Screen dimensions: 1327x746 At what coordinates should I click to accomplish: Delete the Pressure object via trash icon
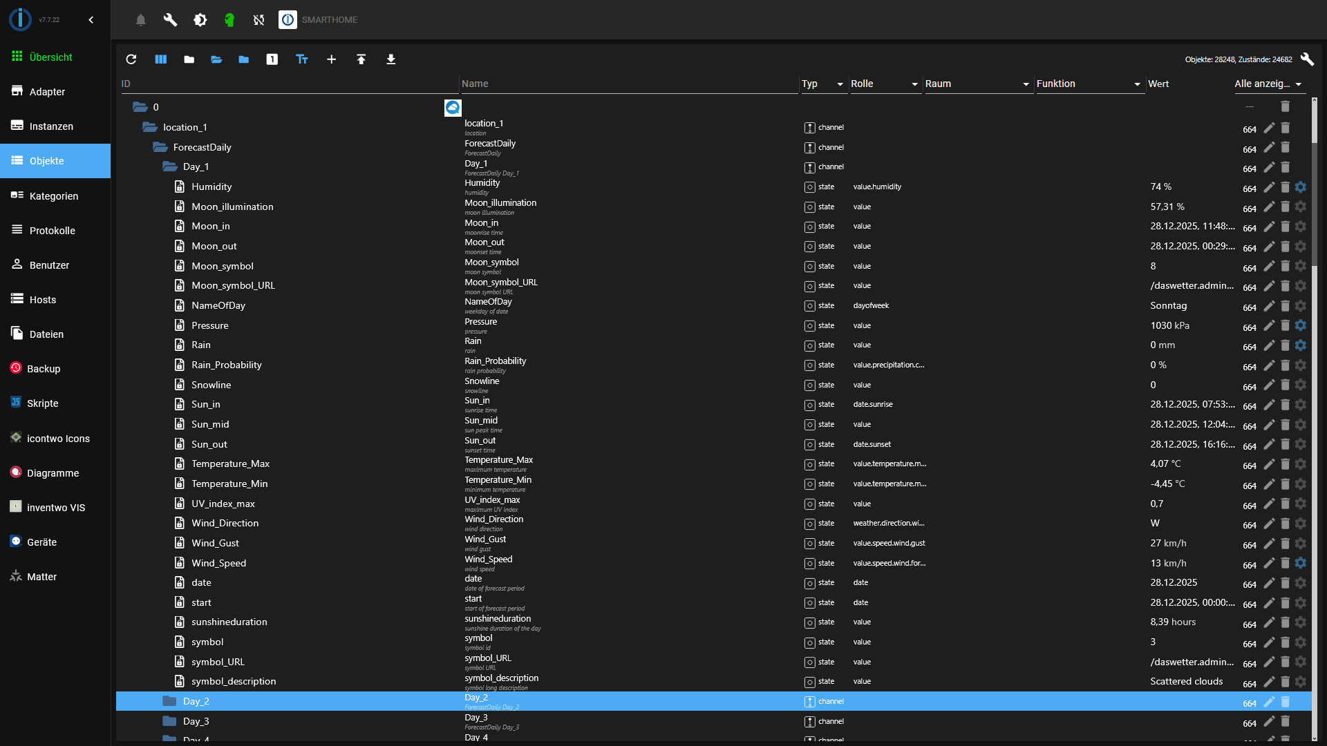click(x=1286, y=327)
